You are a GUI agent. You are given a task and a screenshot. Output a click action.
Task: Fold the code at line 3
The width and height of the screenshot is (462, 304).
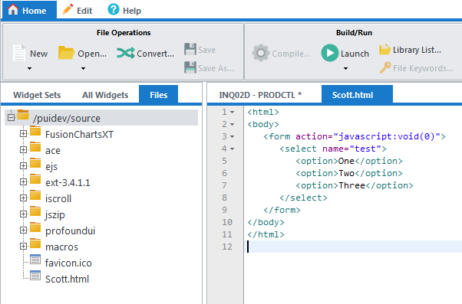[233, 137]
